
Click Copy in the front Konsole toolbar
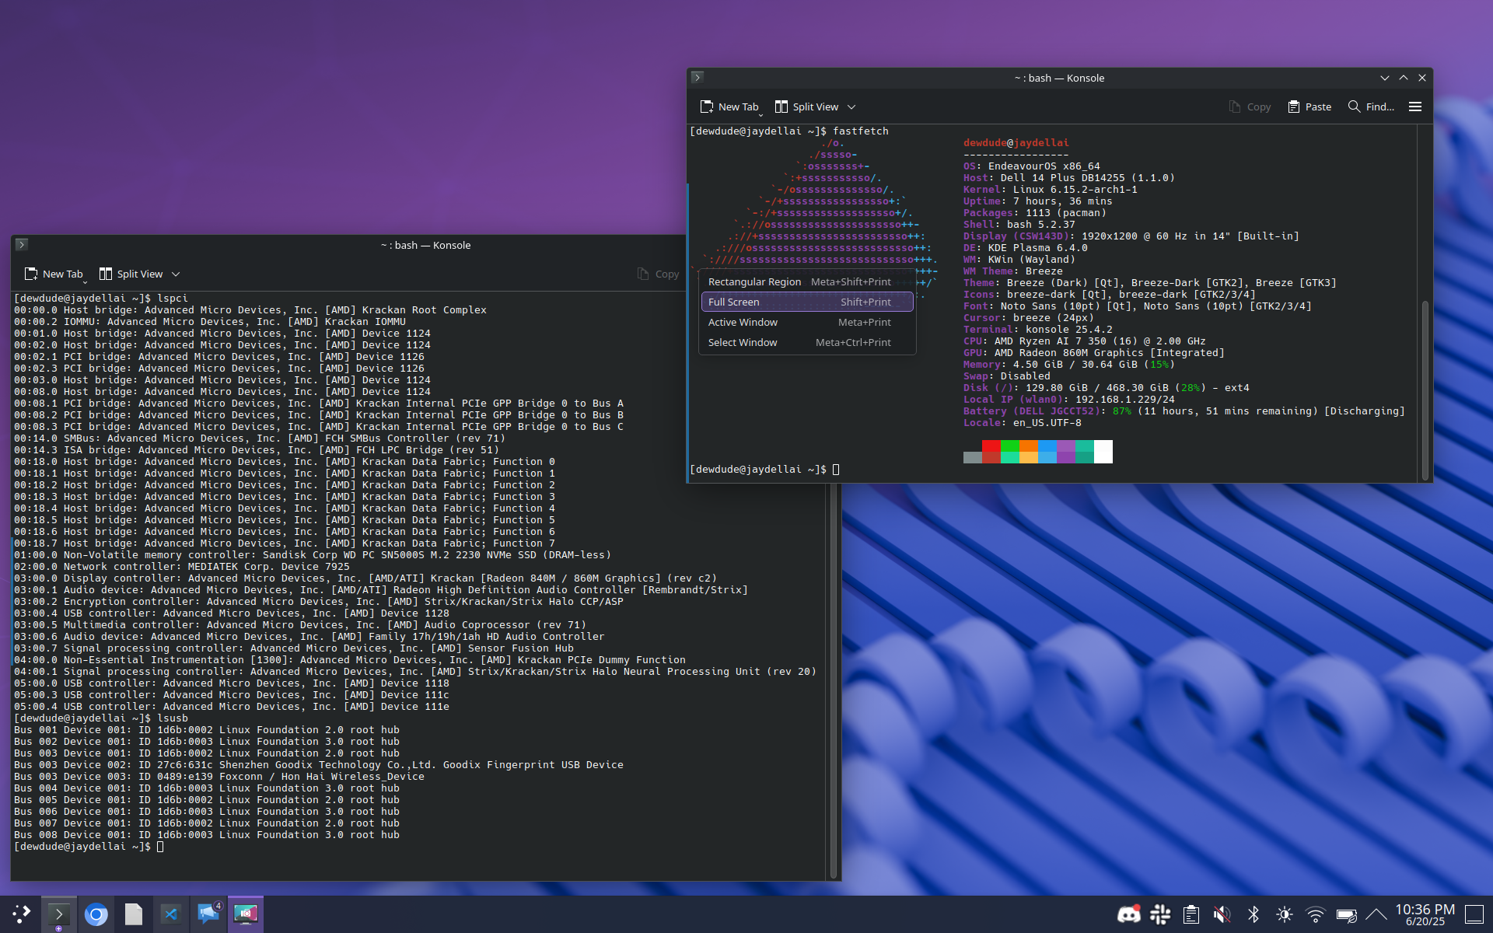tap(1250, 107)
